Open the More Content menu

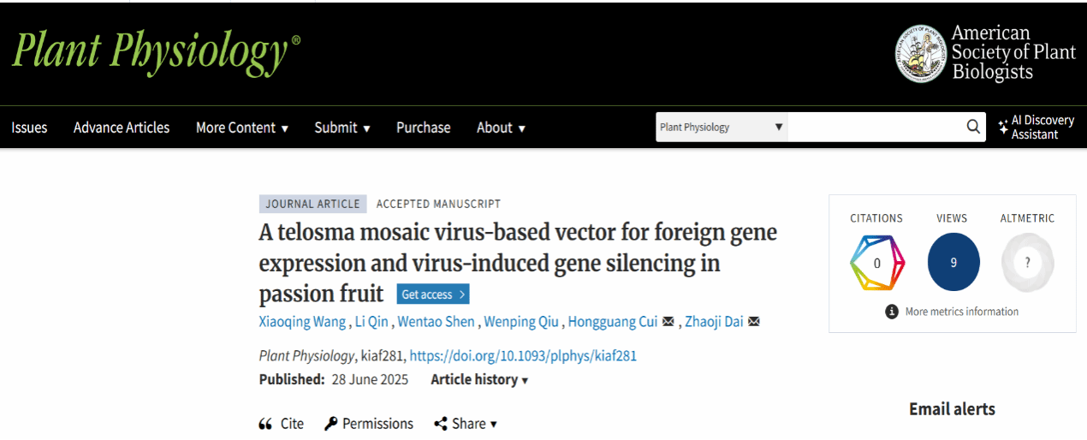point(242,128)
